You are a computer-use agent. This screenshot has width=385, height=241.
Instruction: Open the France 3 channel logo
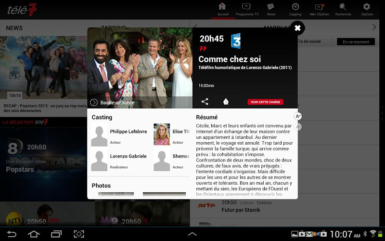(x=236, y=41)
